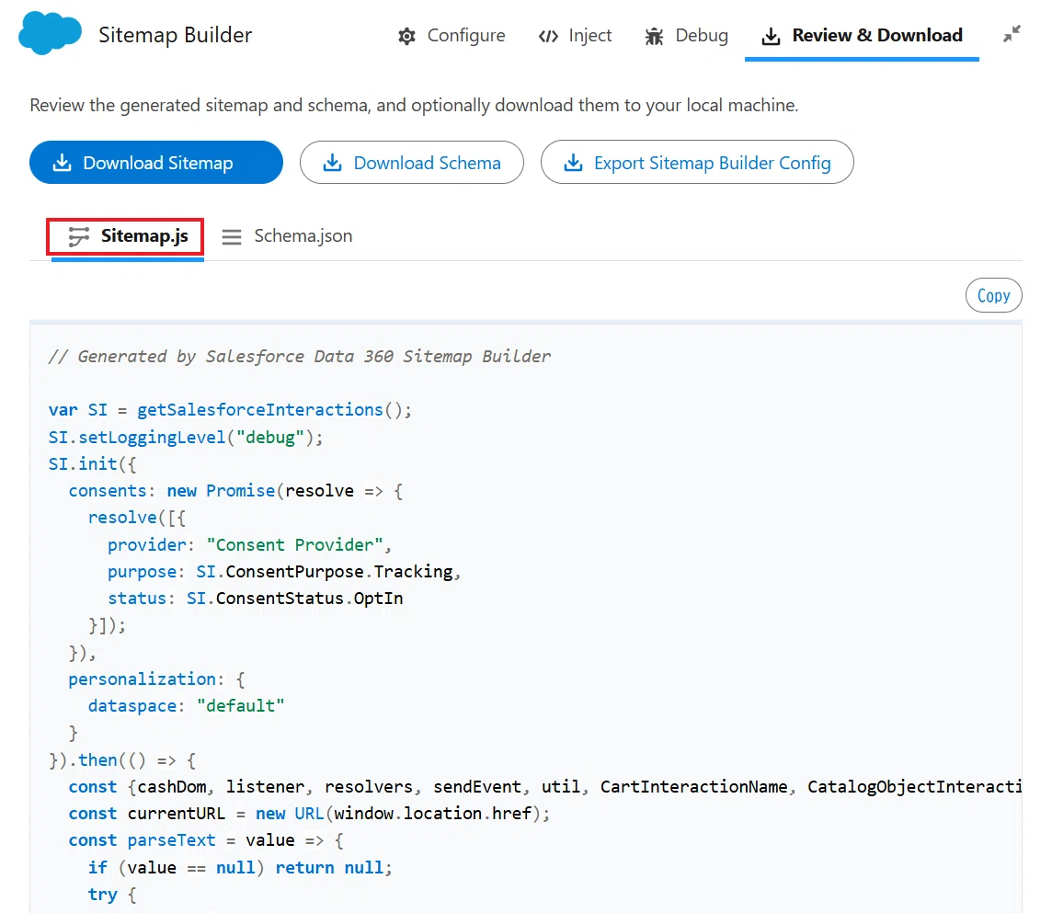Click the Sitemap Builder title
This screenshot has width=1052, height=913.
tap(175, 35)
